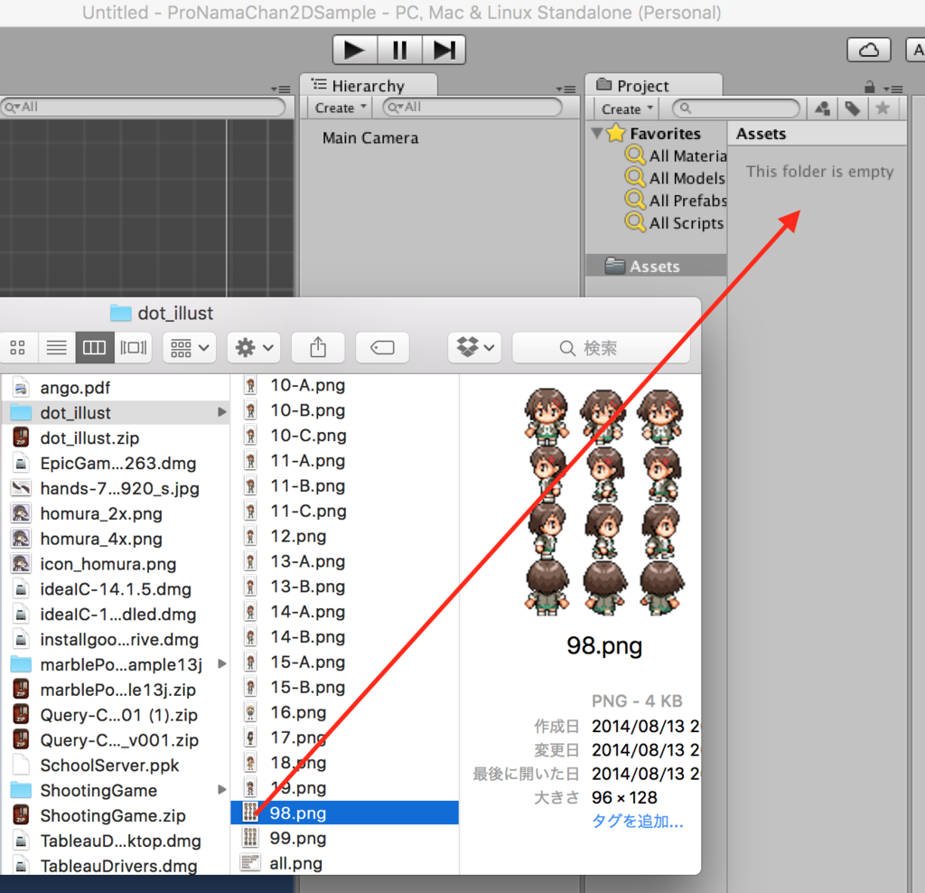
Task: Pause the Unity game preview
Action: pyautogui.click(x=400, y=50)
